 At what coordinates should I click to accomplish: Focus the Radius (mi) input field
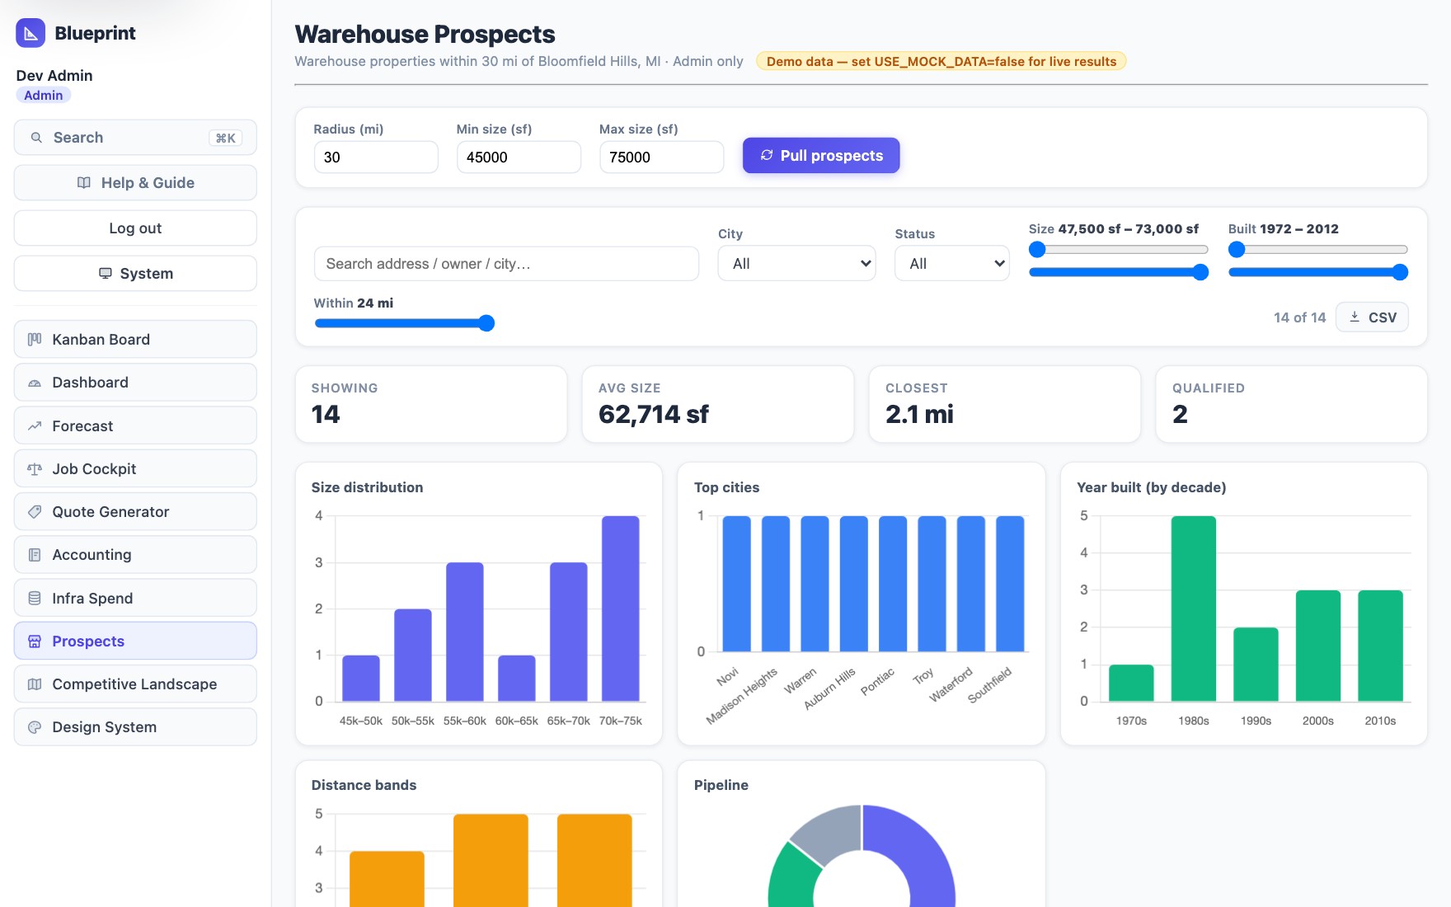[x=376, y=157]
